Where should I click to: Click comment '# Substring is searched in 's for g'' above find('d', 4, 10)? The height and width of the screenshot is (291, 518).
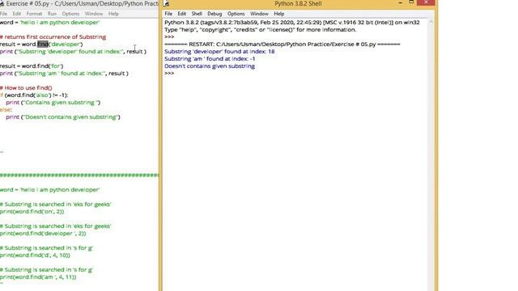tap(47, 248)
